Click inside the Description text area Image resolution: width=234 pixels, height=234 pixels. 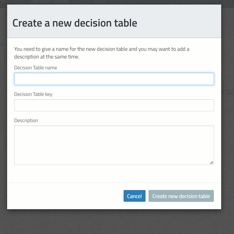114,145
